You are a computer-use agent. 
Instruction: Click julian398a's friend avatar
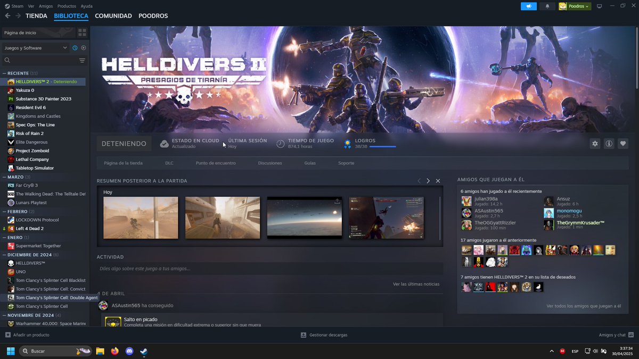tap(466, 201)
